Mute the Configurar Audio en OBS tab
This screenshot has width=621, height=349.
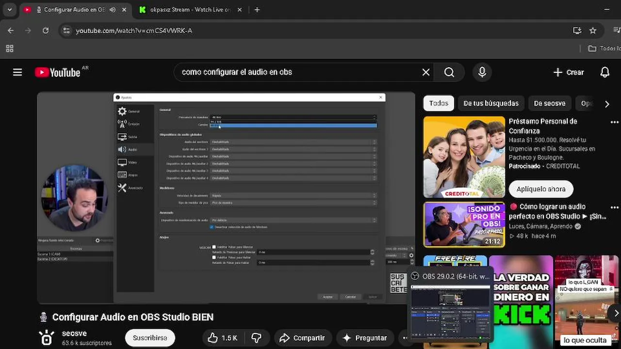pyautogui.click(x=113, y=10)
